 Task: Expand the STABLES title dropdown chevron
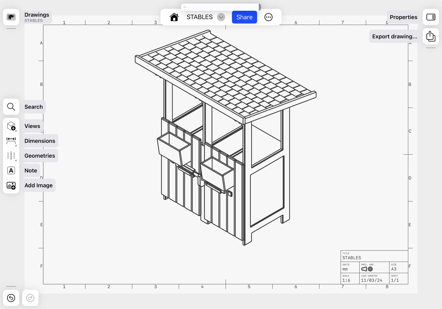pos(221,17)
